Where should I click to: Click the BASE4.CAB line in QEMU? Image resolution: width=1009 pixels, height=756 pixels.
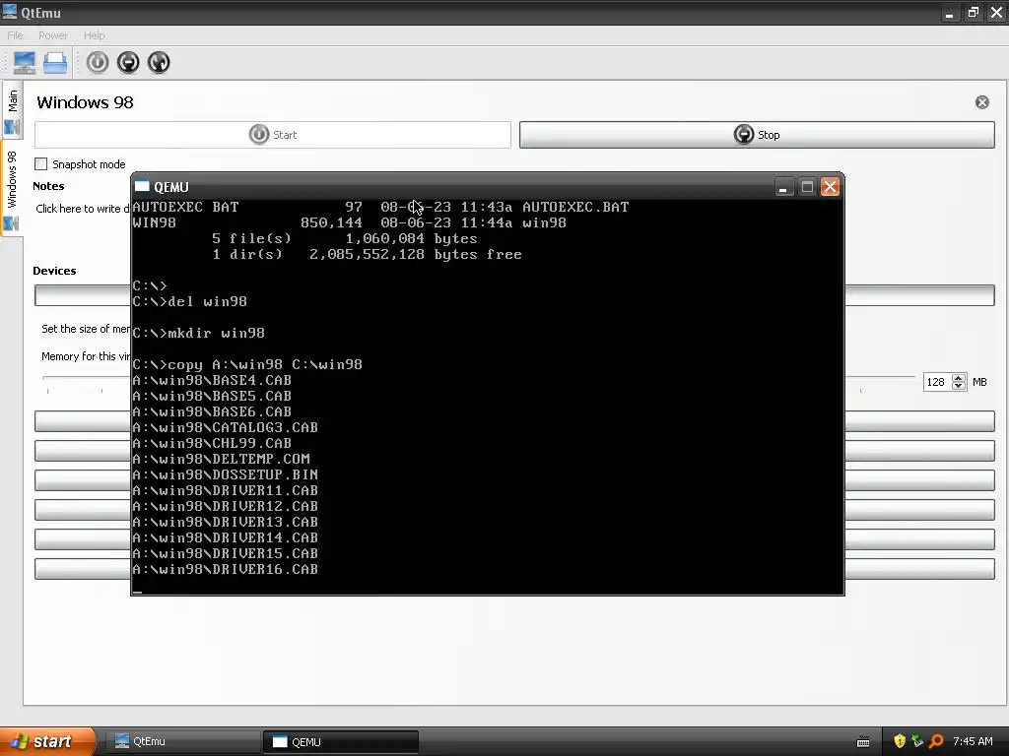(213, 380)
